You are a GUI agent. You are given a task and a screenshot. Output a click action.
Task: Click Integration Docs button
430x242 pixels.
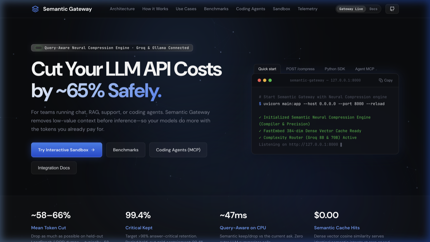pyautogui.click(x=54, y=168)
